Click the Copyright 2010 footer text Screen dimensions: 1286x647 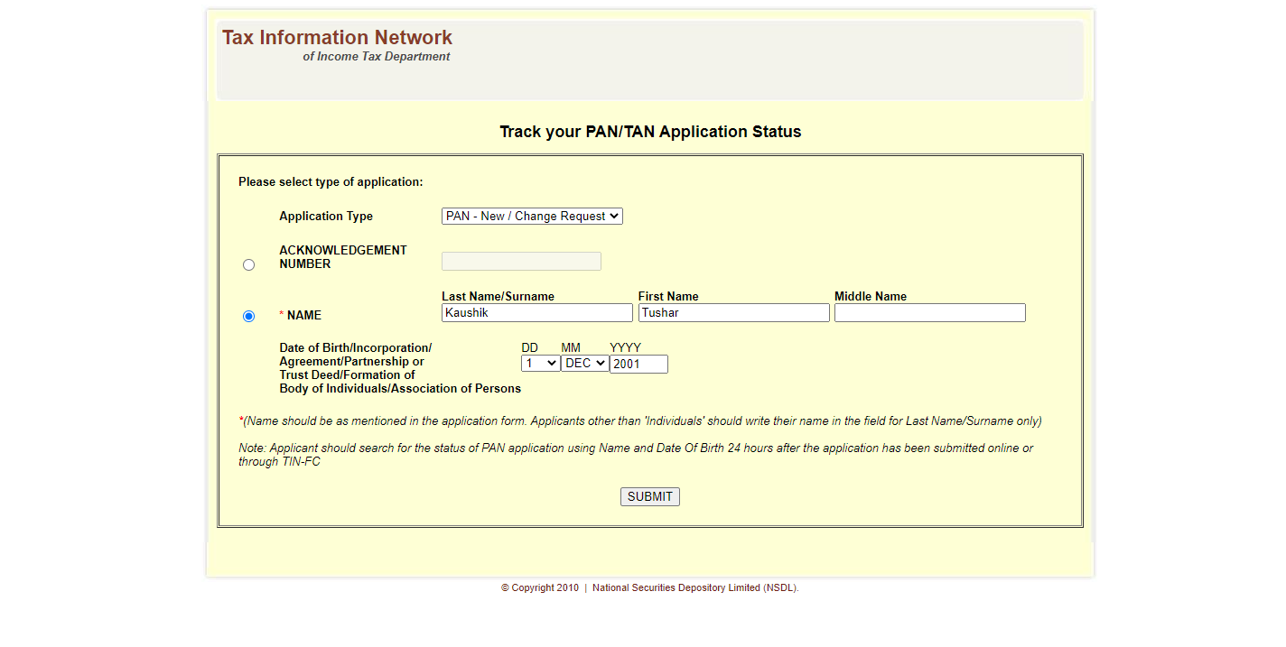pos(540,588)
